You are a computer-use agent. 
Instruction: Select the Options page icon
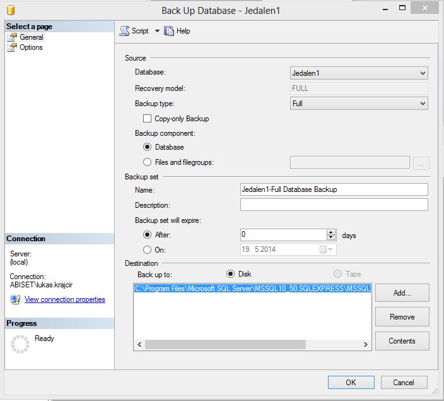point(12,47)
